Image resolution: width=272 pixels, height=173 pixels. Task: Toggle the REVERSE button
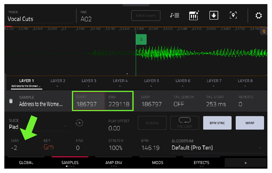[152, 123]
